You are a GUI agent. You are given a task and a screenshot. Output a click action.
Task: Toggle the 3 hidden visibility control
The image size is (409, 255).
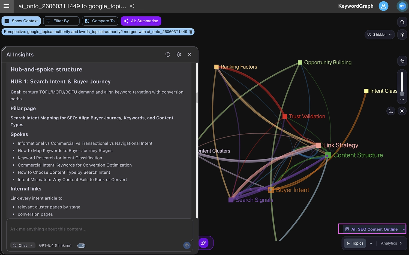click(380, 35)
